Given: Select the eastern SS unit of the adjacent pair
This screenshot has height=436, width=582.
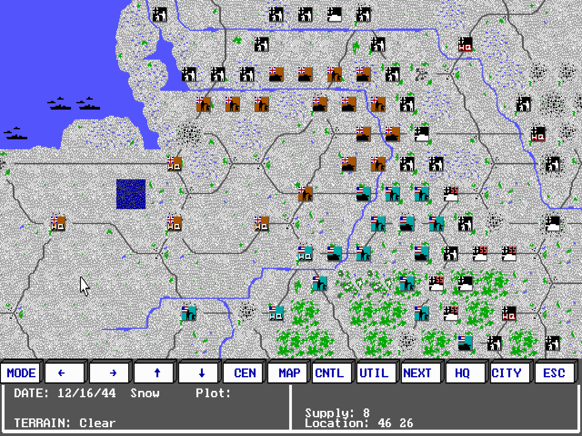Looking at the screenshot, I should 509,253.
